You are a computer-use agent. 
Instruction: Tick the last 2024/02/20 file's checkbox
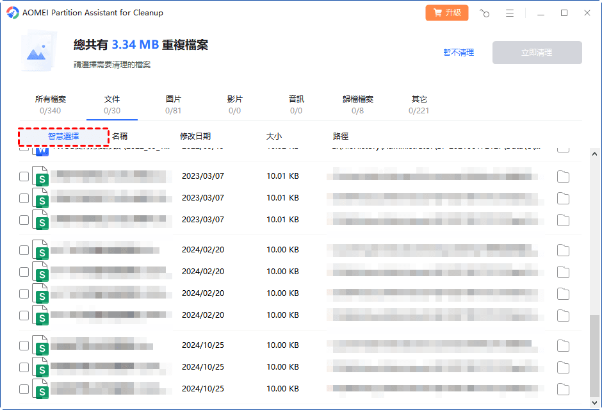coord(24,315)
